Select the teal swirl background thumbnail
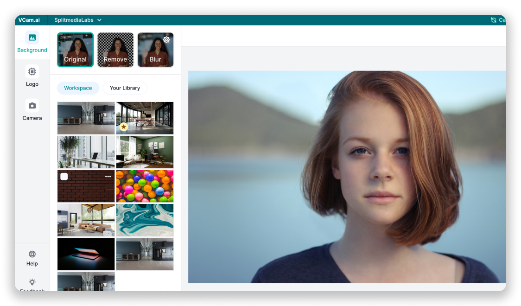This screenshot has height=306, width=521. coord(145,220)
